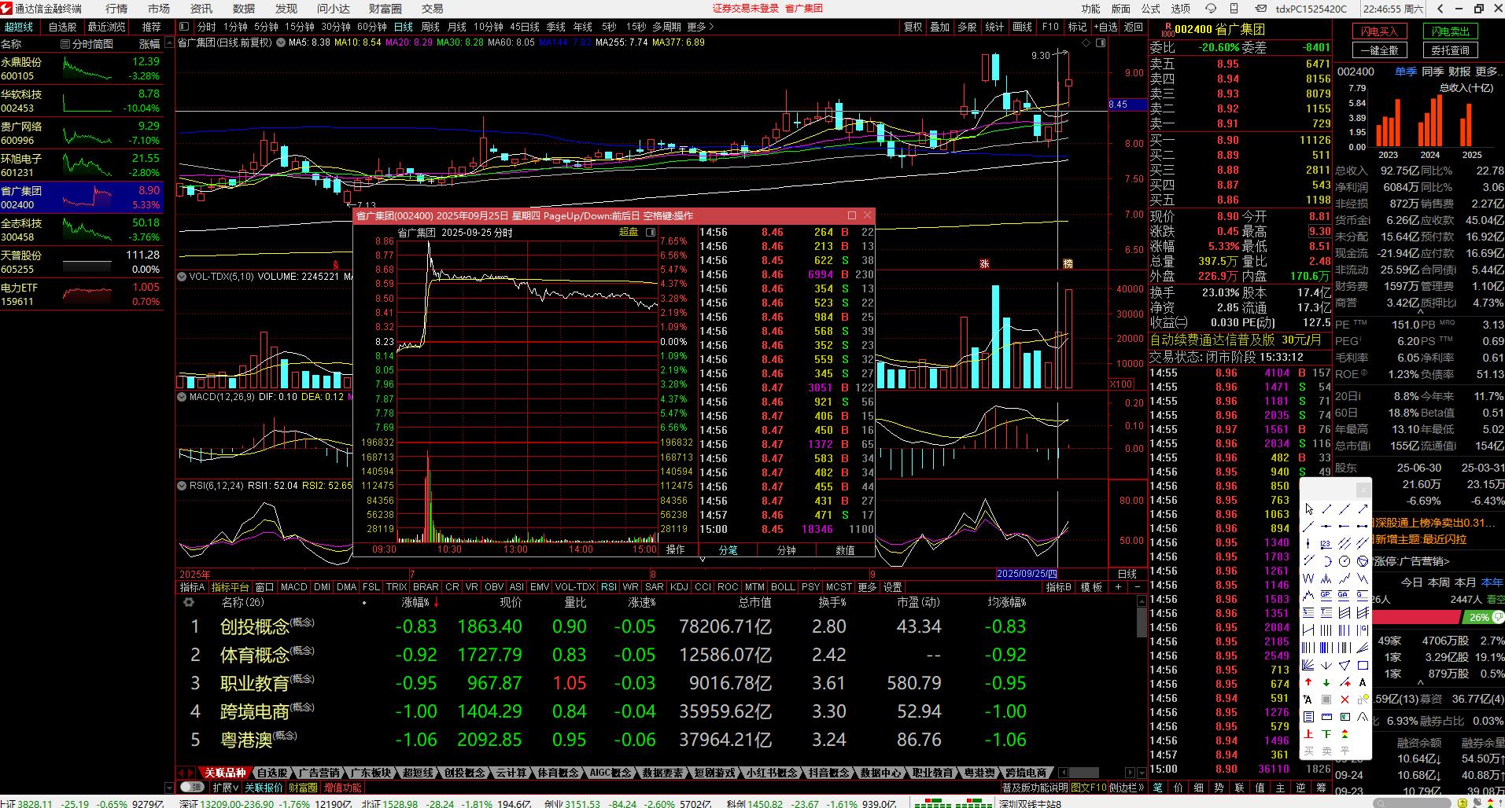Open the 资讯 menu in top menu bar
Image resolution: width=1505 pixels, height=808 pixels.
point(201,9)
